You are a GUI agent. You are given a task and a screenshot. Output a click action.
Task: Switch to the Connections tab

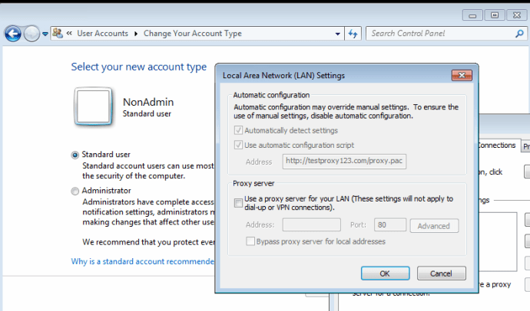pyautogui.click(x=496, y=145)
